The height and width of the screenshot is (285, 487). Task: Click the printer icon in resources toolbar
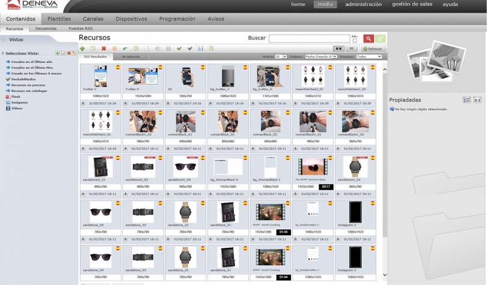(x=168, y=49)
